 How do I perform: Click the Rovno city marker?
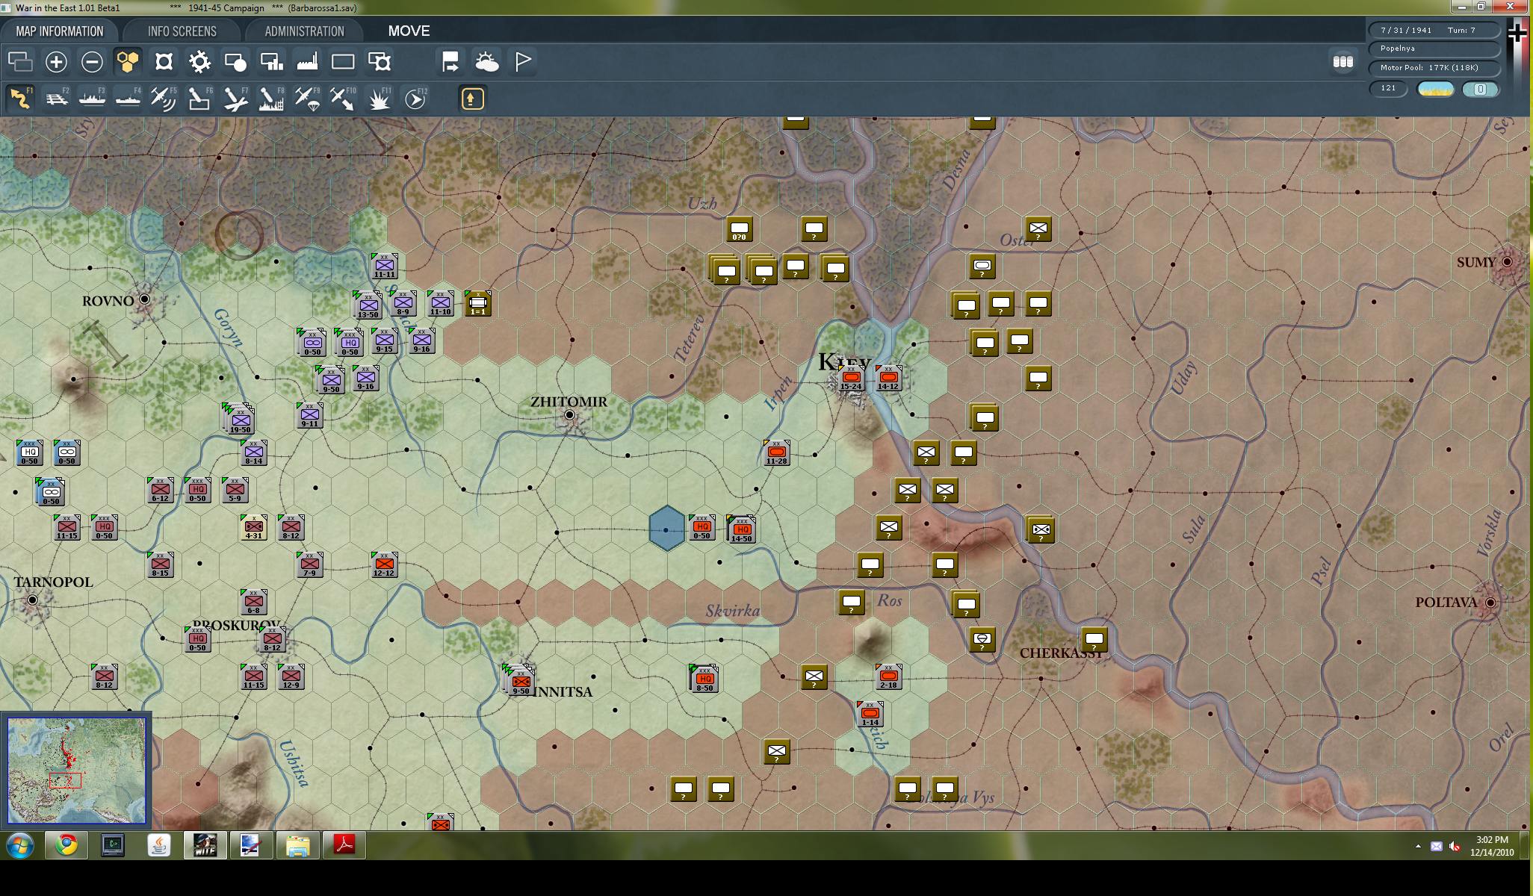pyautogui.click(x=144, y=299)
